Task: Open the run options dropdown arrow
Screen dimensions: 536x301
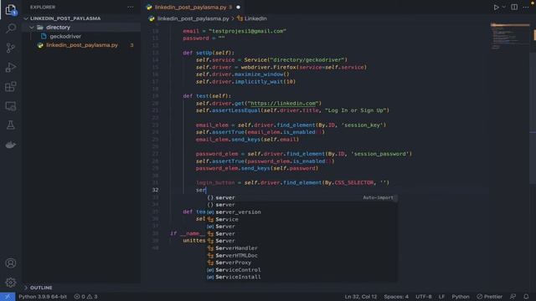Action: tap(503, 8)
